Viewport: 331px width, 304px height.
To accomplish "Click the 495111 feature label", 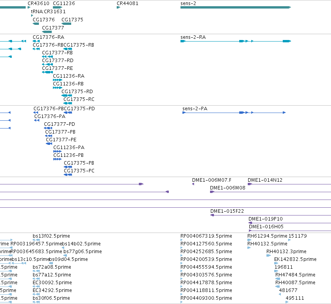I will click(x=295, y=298).
